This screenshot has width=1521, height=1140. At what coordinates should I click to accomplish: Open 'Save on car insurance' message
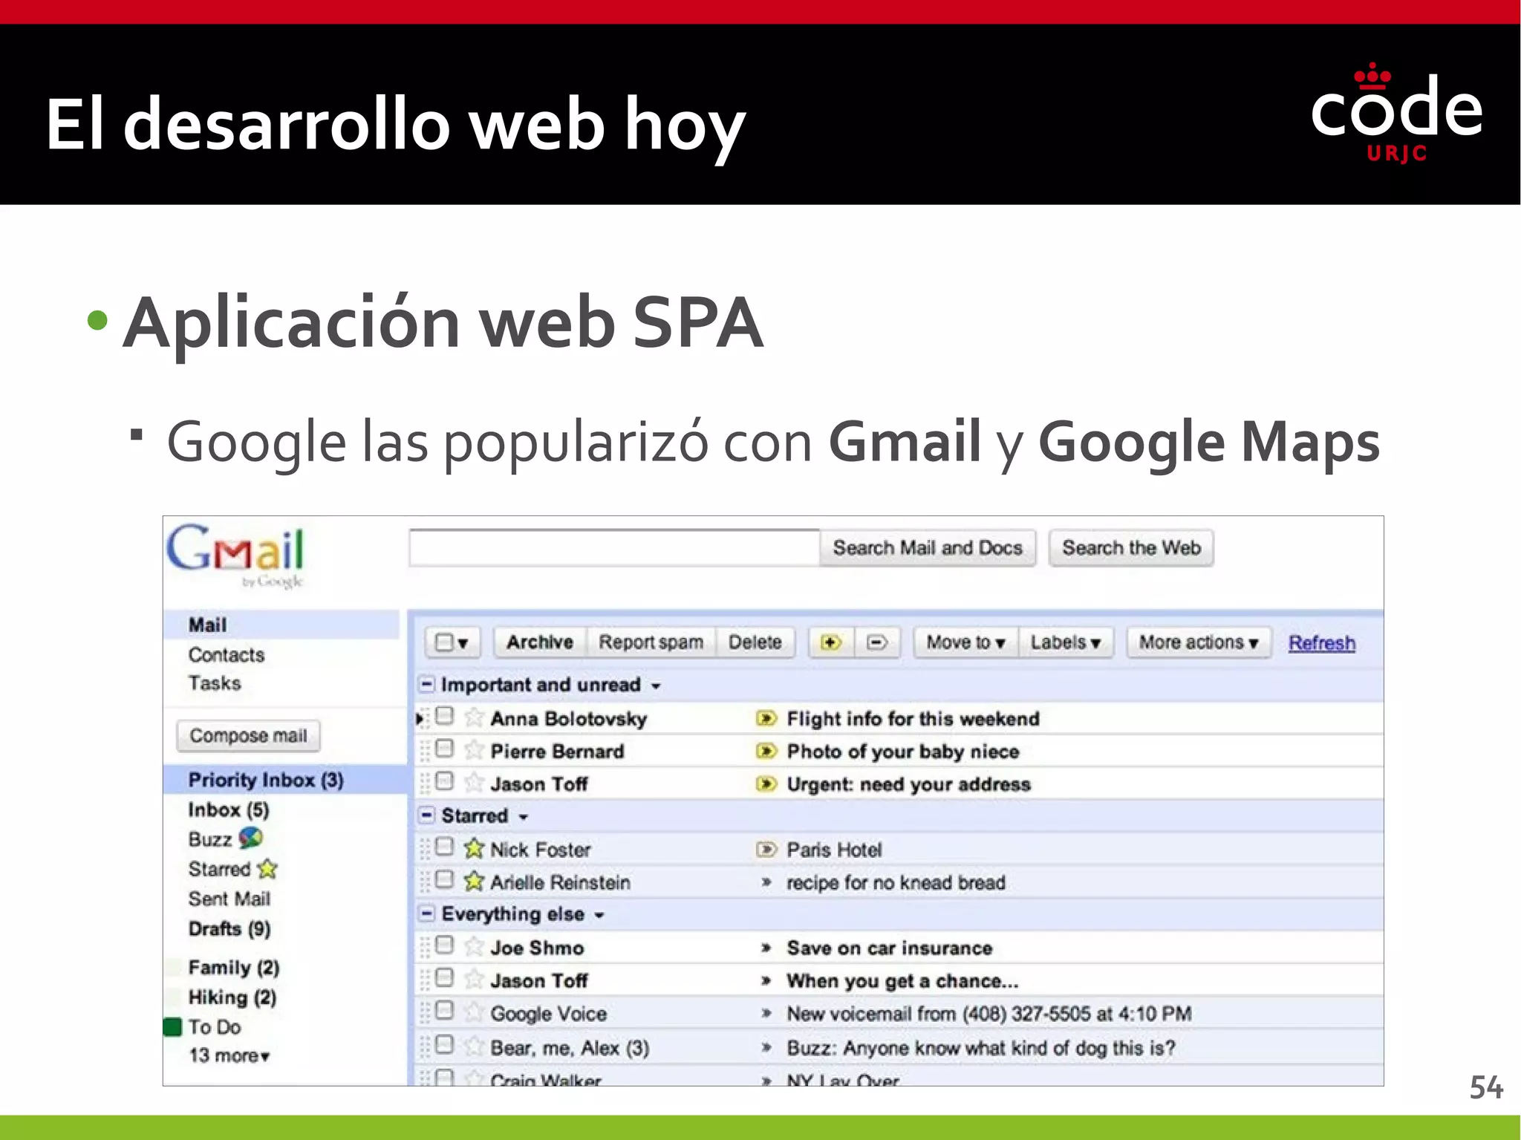pyautogui.click(x=890, y=948)
